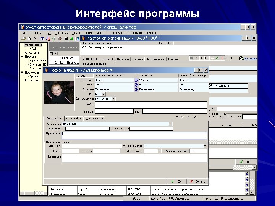This screenshot has width=275, height=206.
Task: Collapse the Протоколы tree node
Action: (x=22, y=72)
